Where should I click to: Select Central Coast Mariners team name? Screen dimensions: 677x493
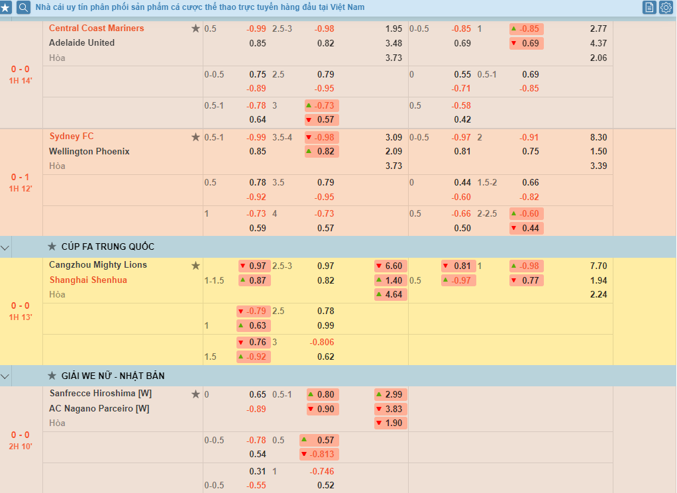click(x=96, y=28)
